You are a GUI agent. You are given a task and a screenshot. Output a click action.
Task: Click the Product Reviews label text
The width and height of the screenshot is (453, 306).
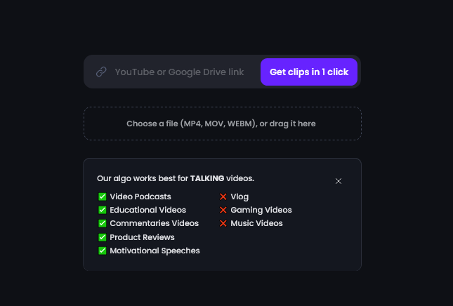[x=142, y=237]
